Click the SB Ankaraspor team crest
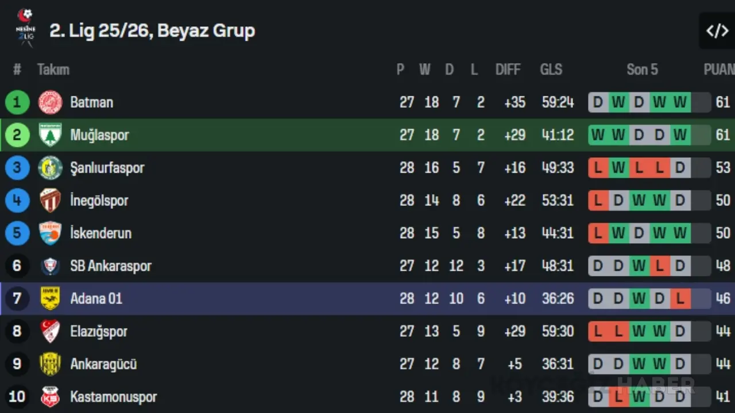The image size is (735, 413). (x=50, y=266)
